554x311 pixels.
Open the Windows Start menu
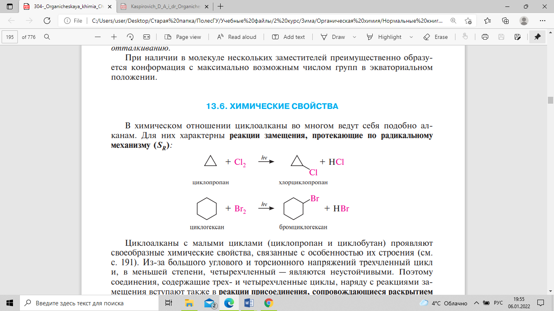tap(10, 303)
